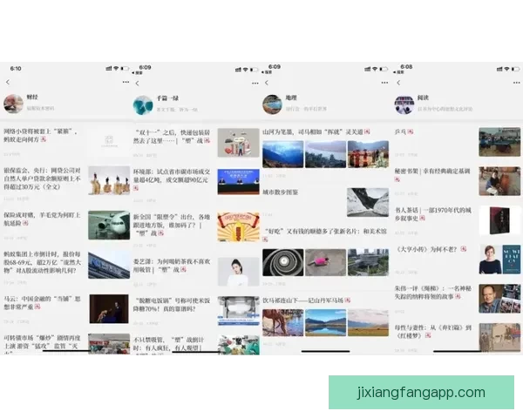Open the "双十一"之后 快递包装 article
This screenshot has height=418, width=523.
coord(172,137)
